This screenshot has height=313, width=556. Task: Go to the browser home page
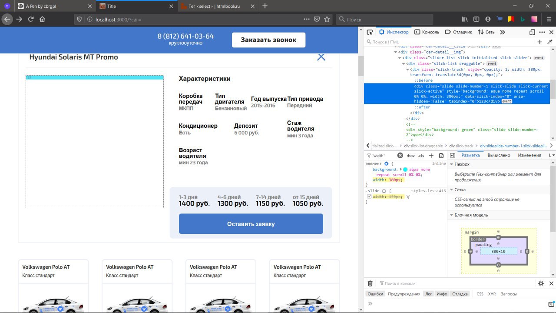pyautogui.click(x=42, y=19)
